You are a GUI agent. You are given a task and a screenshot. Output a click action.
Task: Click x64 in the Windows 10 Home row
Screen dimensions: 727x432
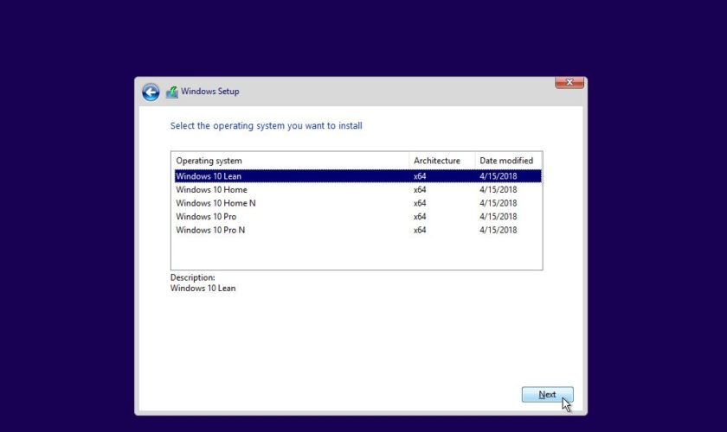(x=420, y=189)
